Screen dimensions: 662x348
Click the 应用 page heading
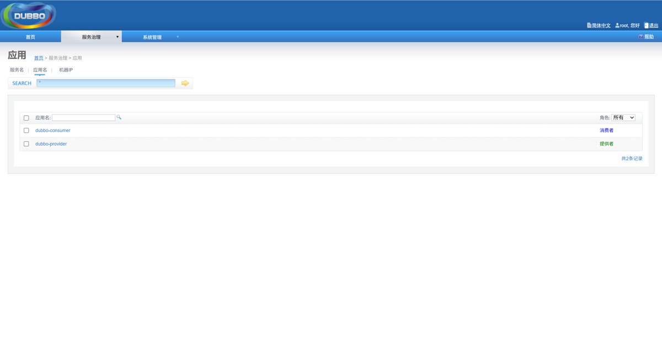tap(17, 55)
